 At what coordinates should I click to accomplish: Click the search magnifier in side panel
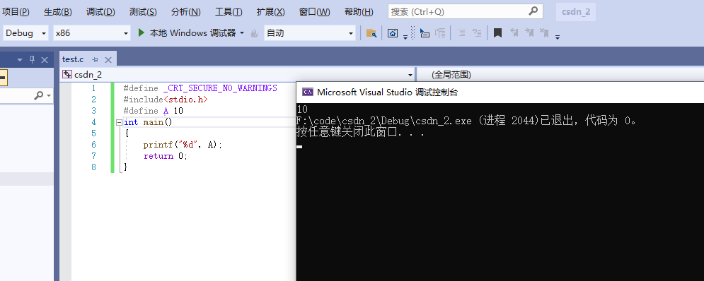click(40, 95)
